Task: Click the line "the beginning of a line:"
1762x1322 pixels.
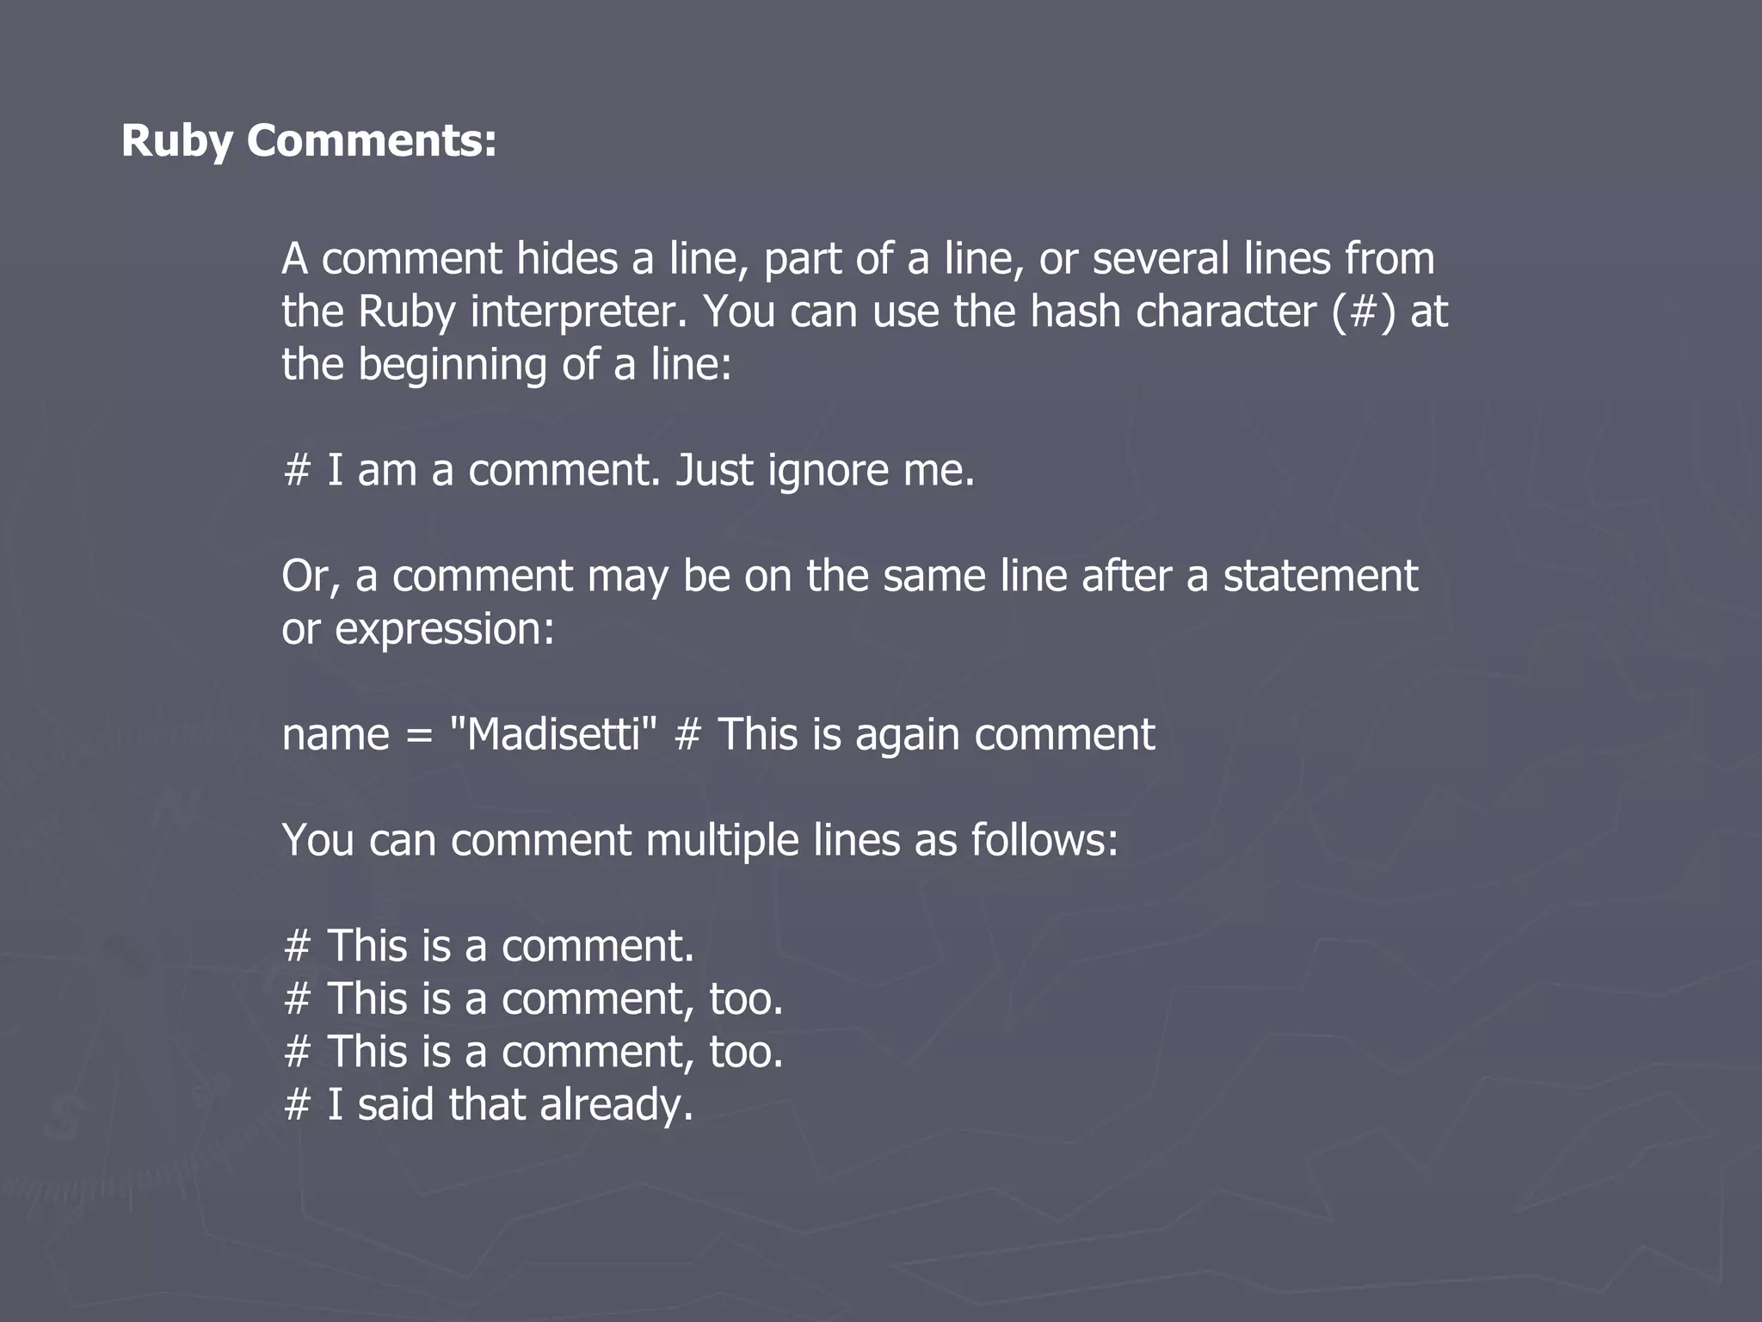Action: click(506, 365)
